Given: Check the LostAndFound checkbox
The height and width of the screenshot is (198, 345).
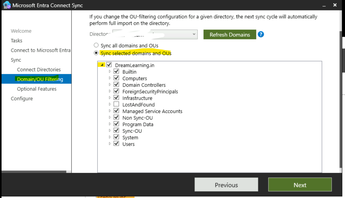Looking at the screenshot, I should [116, 104].
